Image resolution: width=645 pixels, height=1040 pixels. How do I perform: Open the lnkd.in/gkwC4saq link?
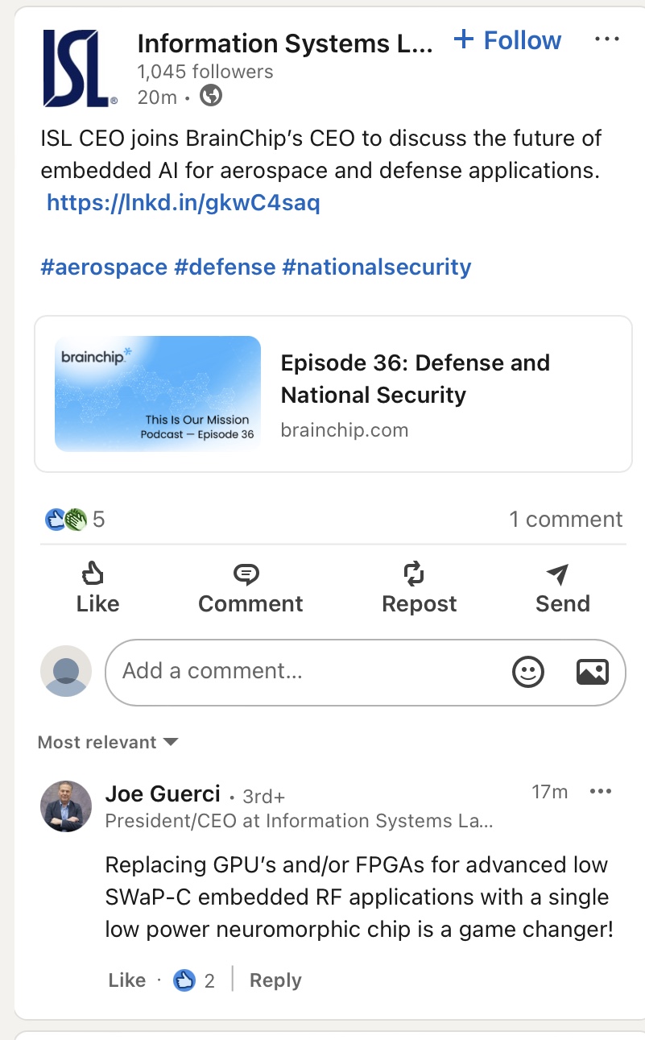(x=183, y=202)
